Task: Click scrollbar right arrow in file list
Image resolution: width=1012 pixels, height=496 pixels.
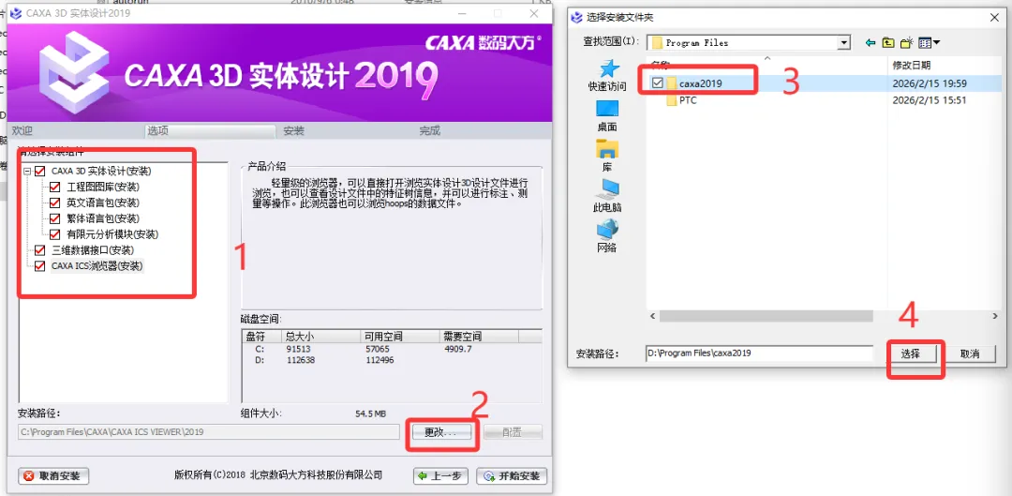Action: [994, 317]
